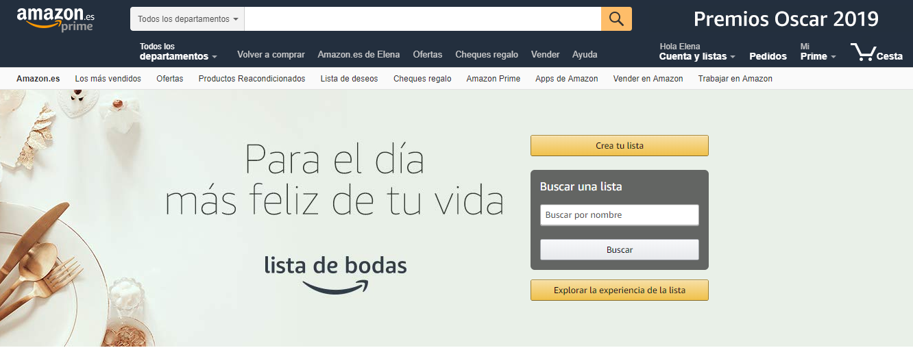Select Productos Reacondicionados
913x348 pixels.
[x=252, y=79]
